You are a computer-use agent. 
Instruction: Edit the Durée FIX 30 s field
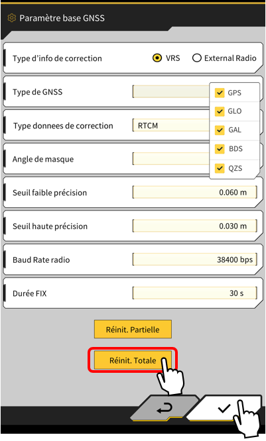[195, 293]
